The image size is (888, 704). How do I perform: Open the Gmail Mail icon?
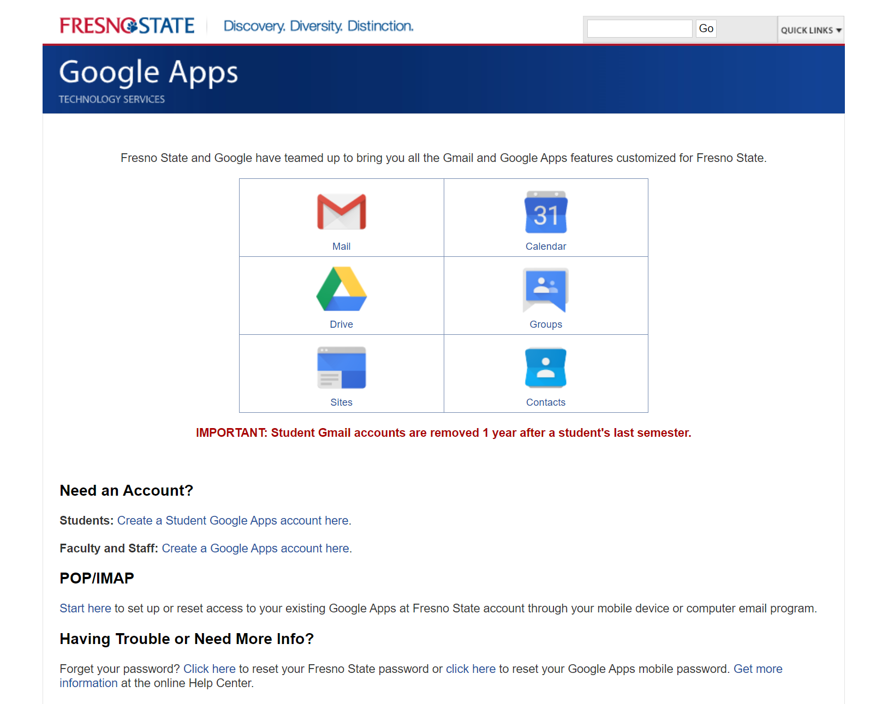342,212
